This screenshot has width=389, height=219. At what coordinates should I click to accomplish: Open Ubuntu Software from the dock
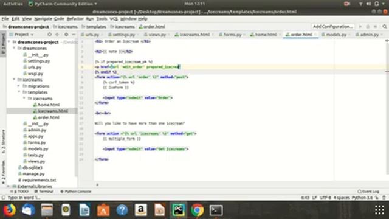coord(103,210)
